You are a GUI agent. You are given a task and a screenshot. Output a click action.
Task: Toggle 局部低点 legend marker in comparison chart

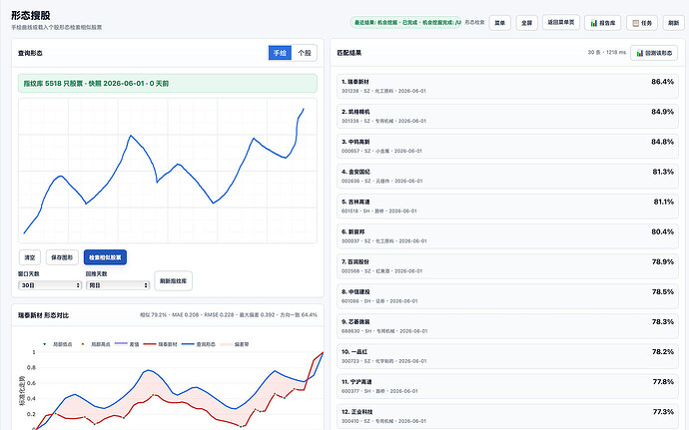(44, 344)
